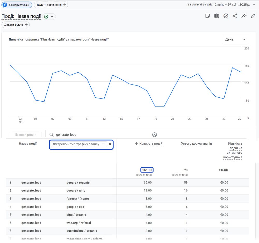Click generate_lead in the bing / organic row
Screen dimensions: 259x243
coord(31,215)
